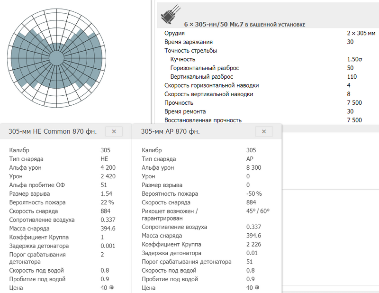Click AP 'Скорость снаряда' label
The width and height of the screenshot is (379, 293).
coord(166,202)
